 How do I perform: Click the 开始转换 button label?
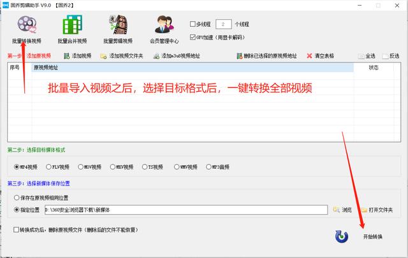[x=372, y=237]
